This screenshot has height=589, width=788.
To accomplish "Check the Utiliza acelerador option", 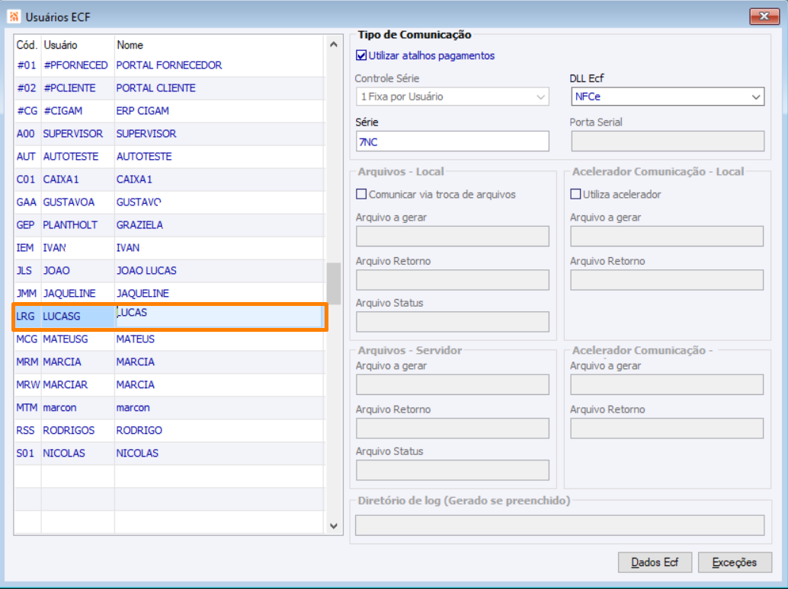I will (x=576, y=194).
